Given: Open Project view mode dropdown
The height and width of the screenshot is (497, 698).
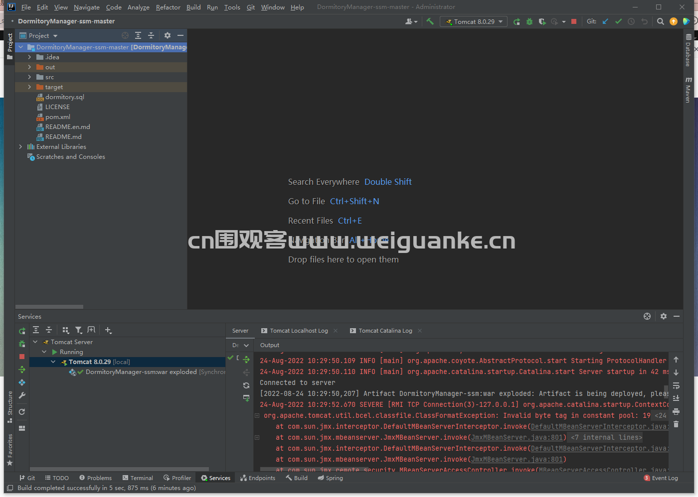Looking at the screenshot, I should pyautogui.click(x=39, y=35).
